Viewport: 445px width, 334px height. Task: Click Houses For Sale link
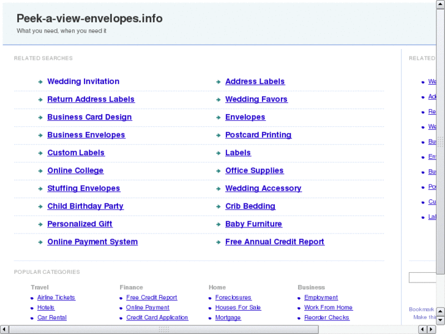(x=238, y=308)
